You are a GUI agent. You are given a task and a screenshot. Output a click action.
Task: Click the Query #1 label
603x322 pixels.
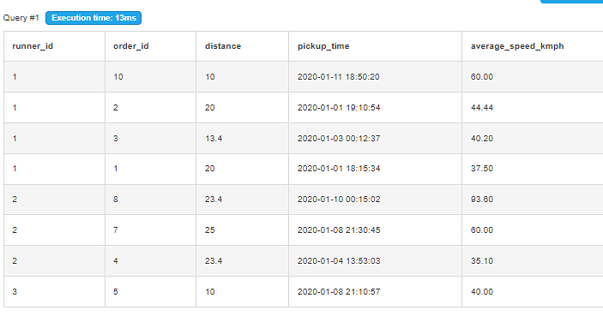21,18
